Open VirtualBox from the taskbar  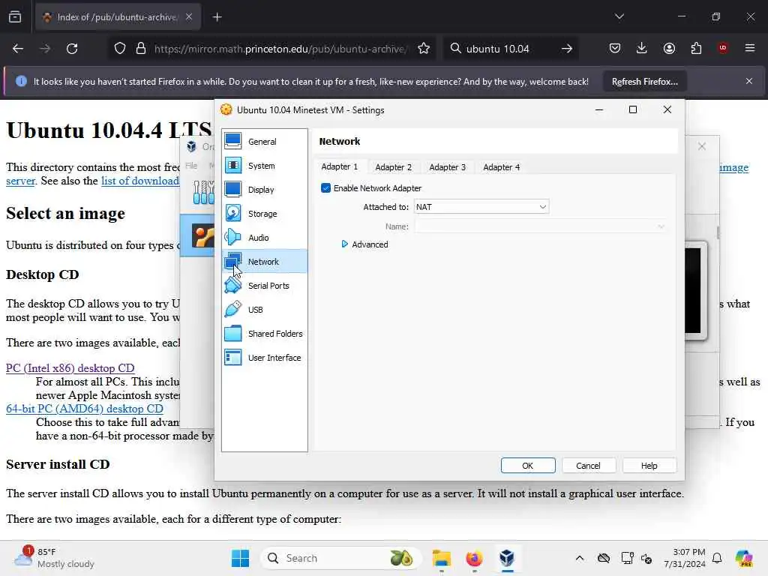pyautogui.click(x=507, y=558)
